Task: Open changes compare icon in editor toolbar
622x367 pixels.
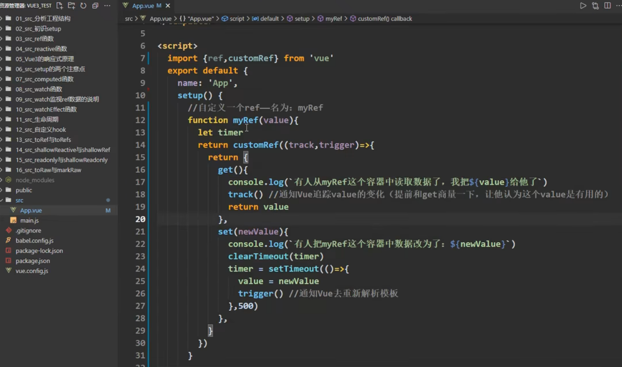Action: [x=595, y=6]
